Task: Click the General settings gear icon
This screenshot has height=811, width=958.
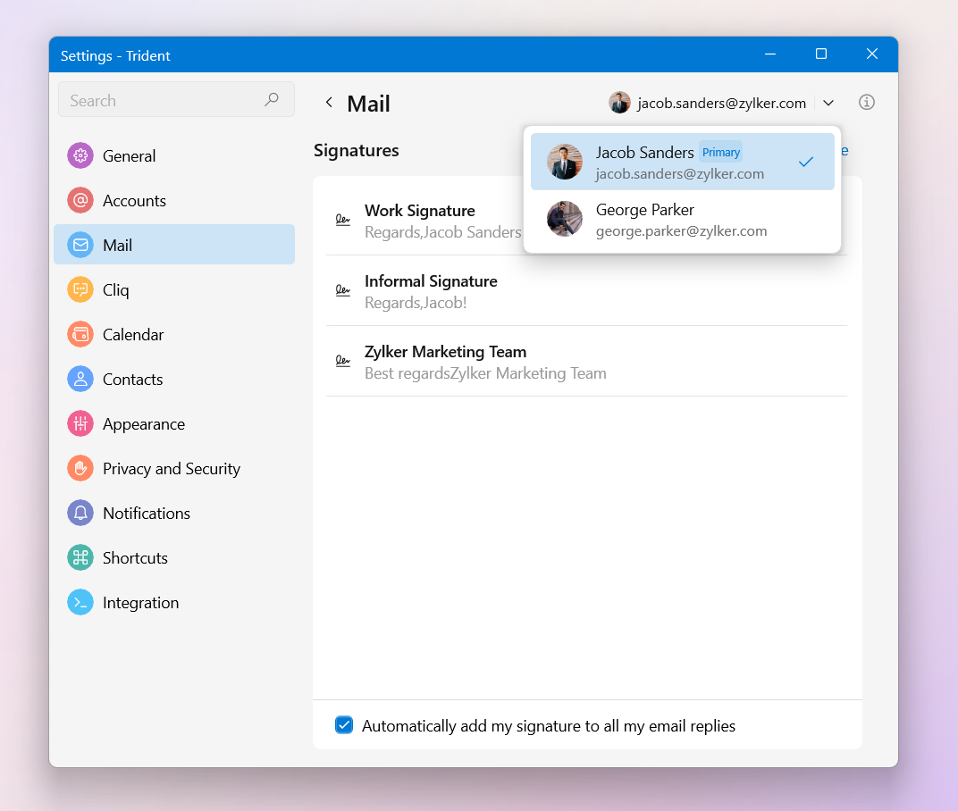Action: click(80, 155)
